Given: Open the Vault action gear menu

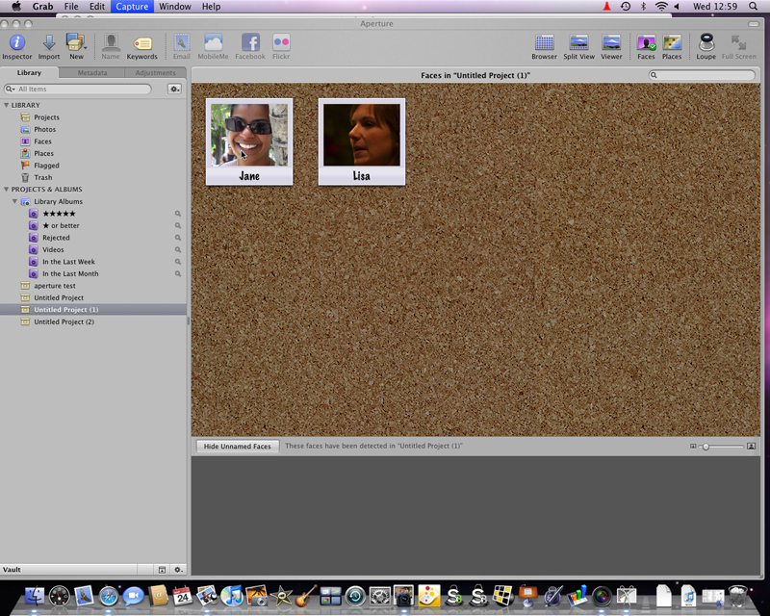Looking at the screenshot, I should [x=178, y=570].
